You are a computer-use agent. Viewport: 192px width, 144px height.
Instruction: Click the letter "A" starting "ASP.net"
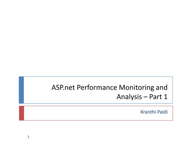[54, 88]
